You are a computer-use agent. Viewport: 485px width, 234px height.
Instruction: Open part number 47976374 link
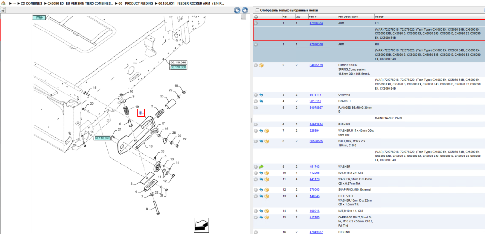316,23
